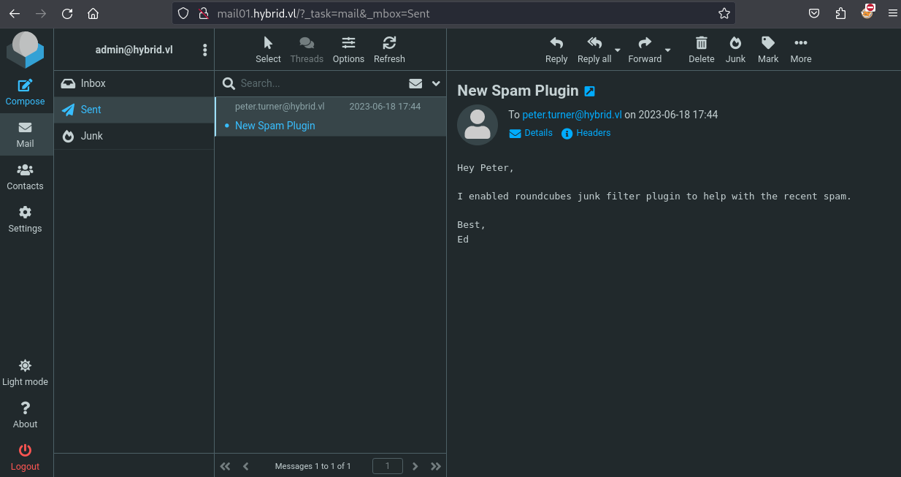This screenshot has width=901, height=477.
Task: Open Roundcube Settings
Action: click(x=26, y=219)
